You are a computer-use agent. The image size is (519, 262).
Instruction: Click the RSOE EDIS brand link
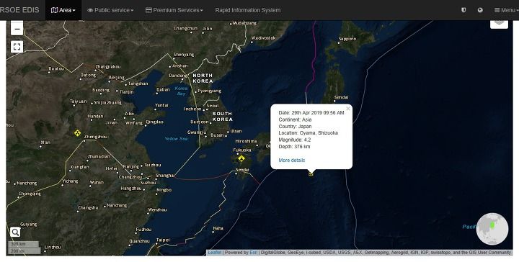click(x=19, y=10)
